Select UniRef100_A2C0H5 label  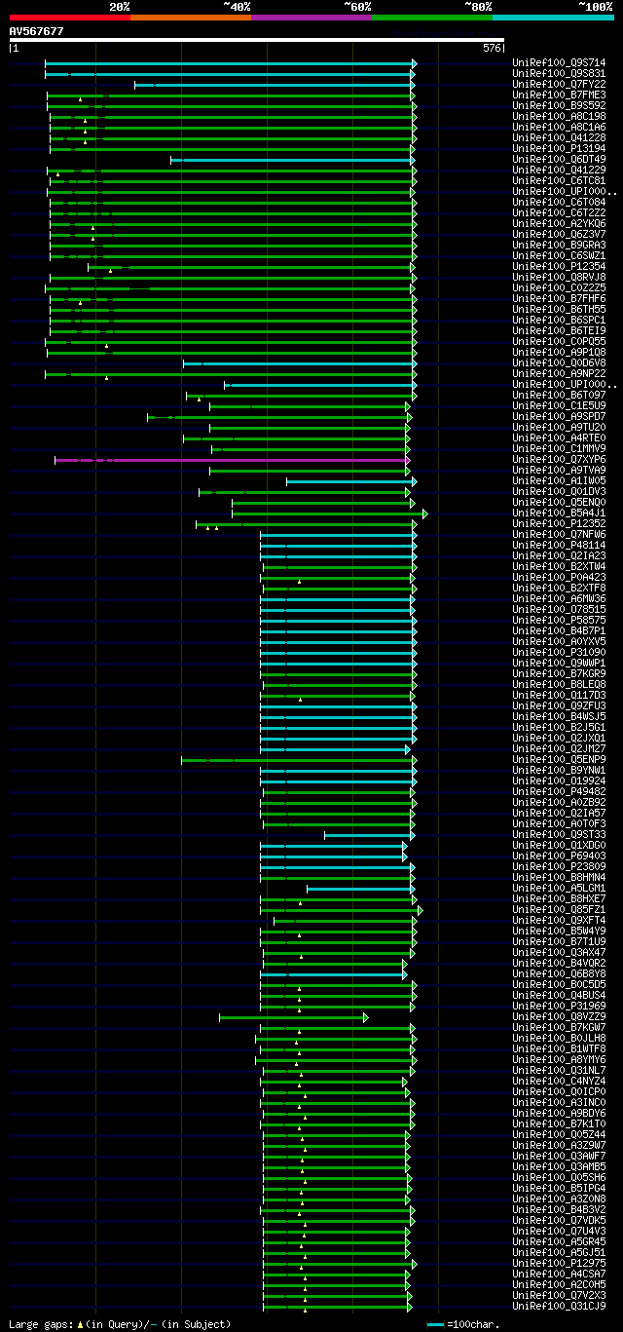558,1285
